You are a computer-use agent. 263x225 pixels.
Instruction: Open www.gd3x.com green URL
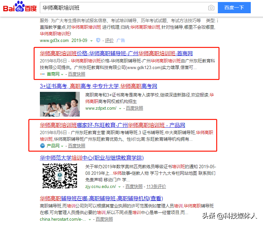(54, 41)
